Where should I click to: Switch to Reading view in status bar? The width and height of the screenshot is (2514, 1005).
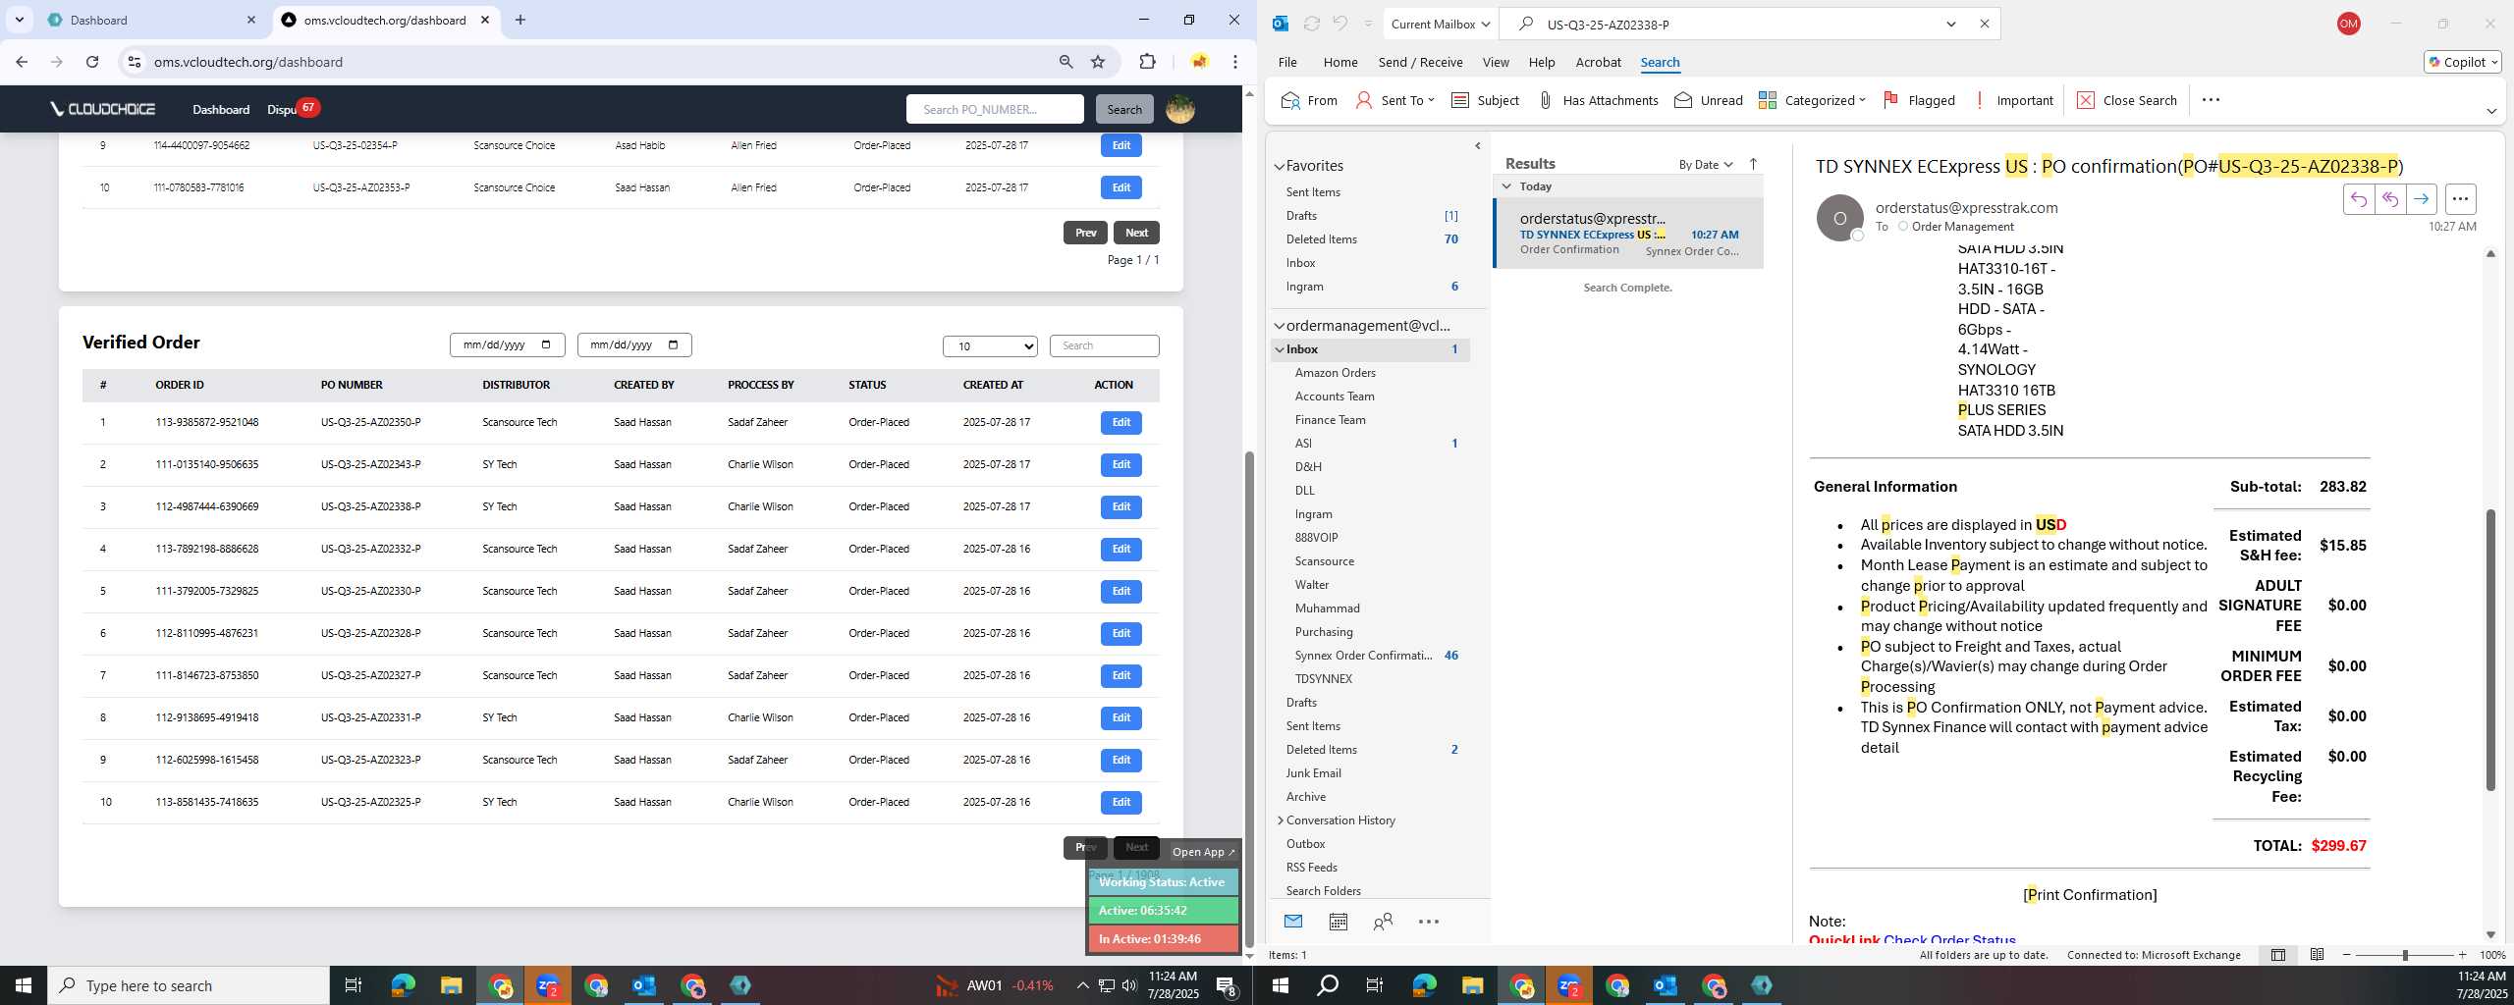(x=2317, y=955)
